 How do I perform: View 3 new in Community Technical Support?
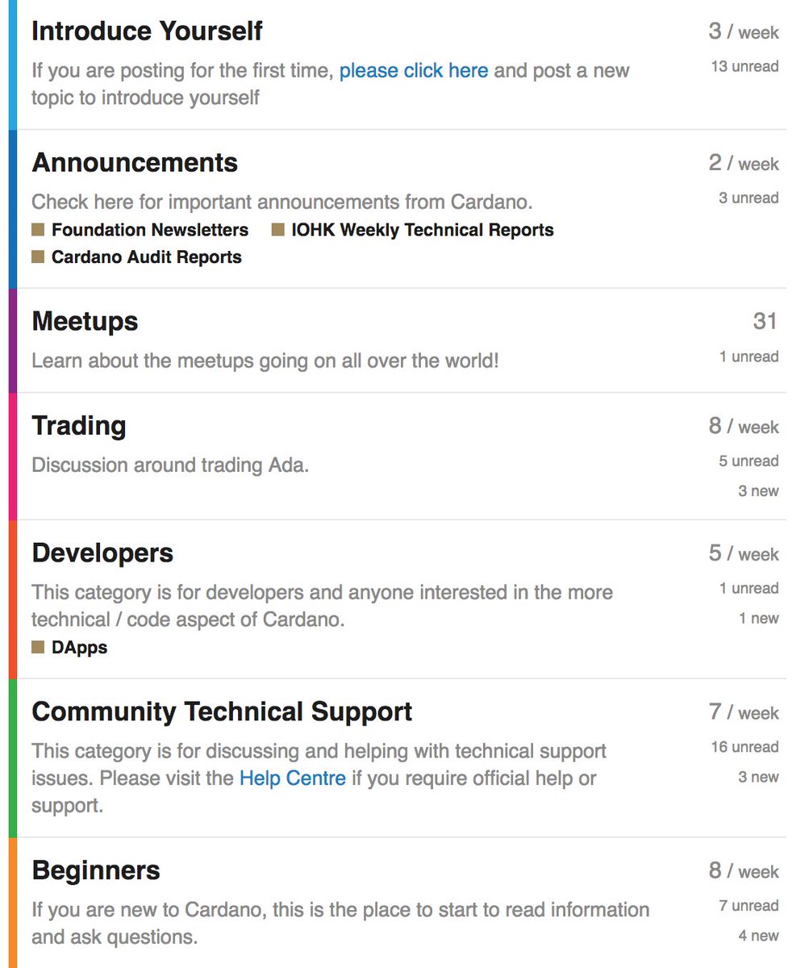(x=758, y=777)
